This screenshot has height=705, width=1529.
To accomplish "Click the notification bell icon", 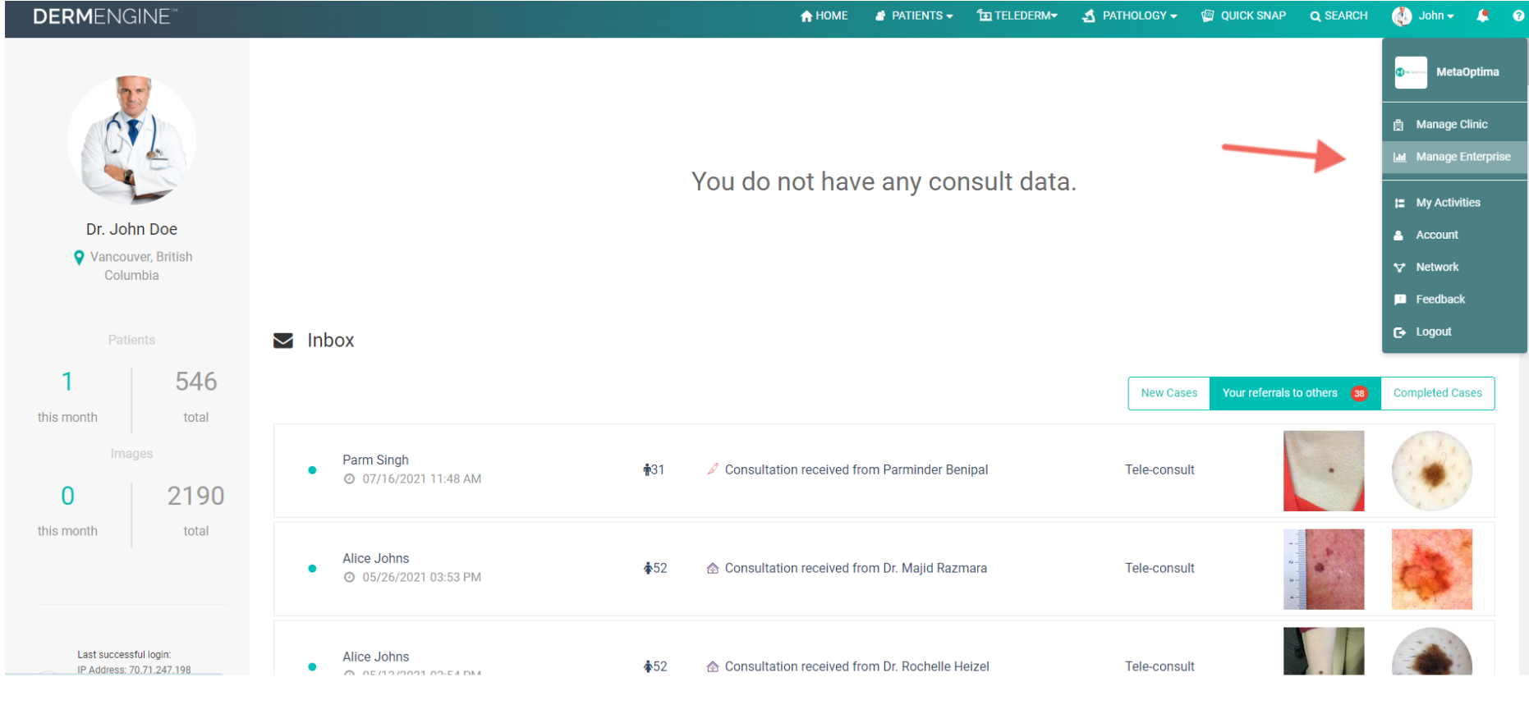I will [1482, 16].
